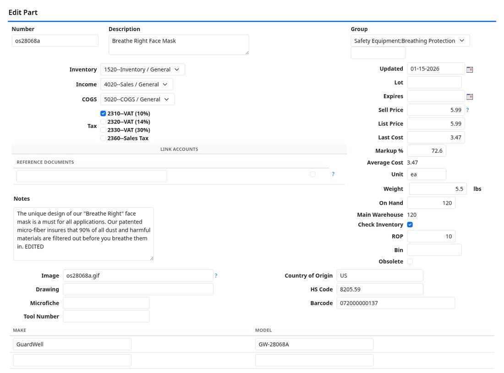
Task: Edit the Model field GW-28068A
Action: click(314, 344)
